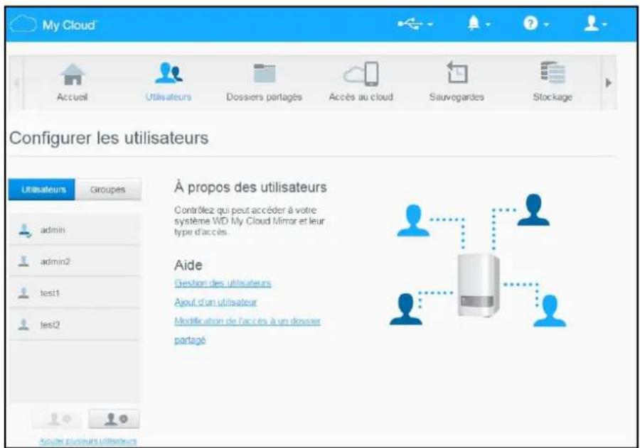Move navigation bar left with arrow
Screen dimensions: 640x448
17,83
